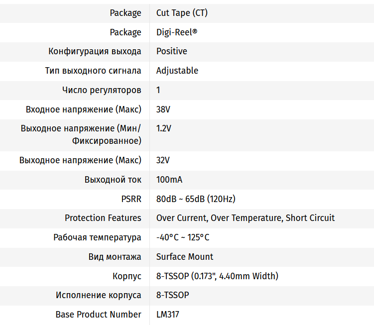Click the "LM317" base product number
Viewport: 374px width, 325px height.
click(168, 315)
